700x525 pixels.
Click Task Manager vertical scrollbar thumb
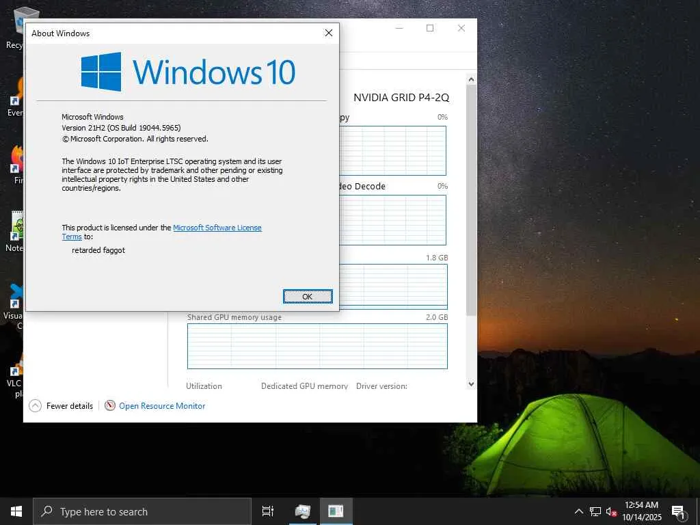pos(471,201)
